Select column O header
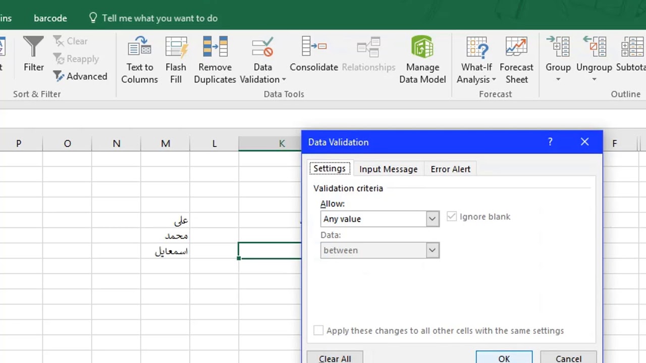This screenshot has height=363, width=646. coord(67,144)
